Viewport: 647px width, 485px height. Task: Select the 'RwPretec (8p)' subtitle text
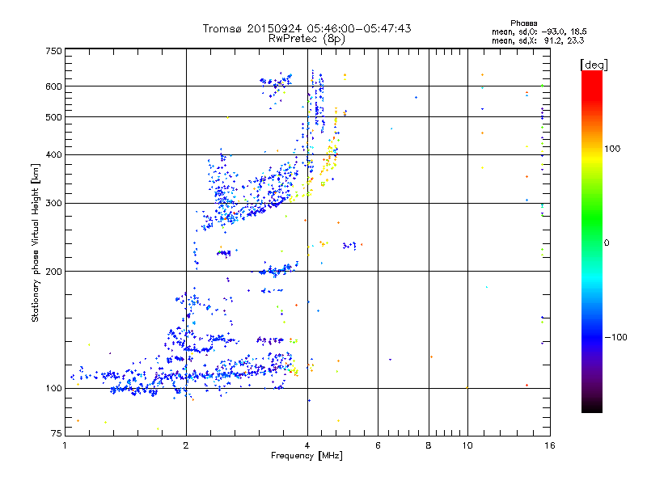pos(307,39)
